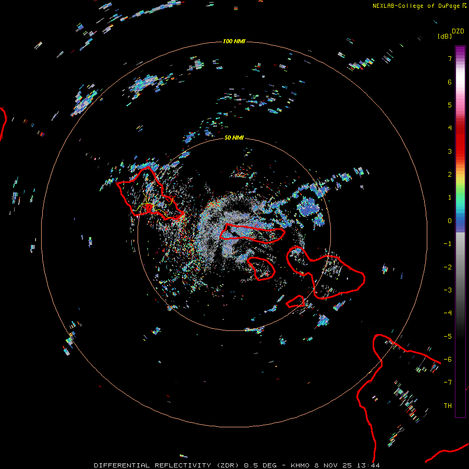Click the 7 value on color scale
The height and width of the screenshot is (469, 469).
(450, 58)
